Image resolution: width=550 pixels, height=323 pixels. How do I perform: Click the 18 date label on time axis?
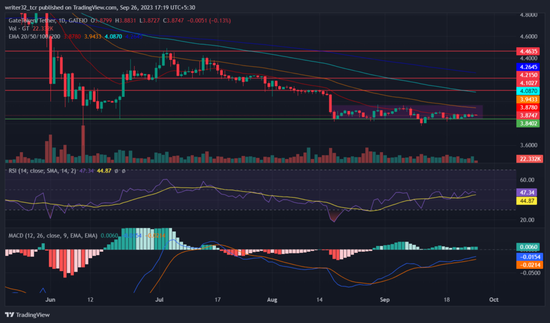(446, 300)
